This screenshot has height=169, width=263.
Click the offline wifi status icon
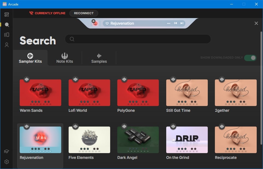click(x=31, y=13)
